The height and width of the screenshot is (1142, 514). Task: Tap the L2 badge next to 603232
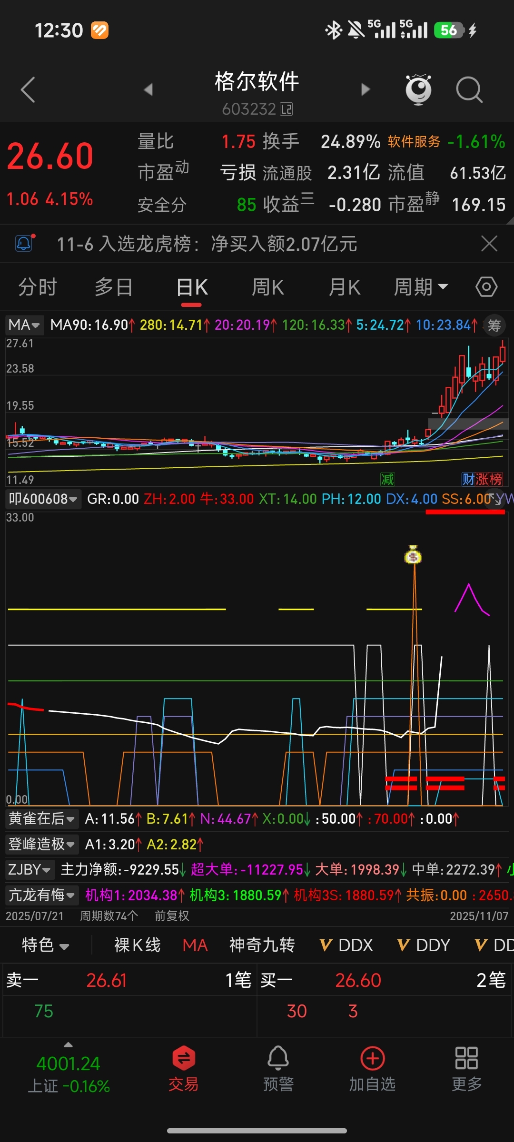(287, 109)
